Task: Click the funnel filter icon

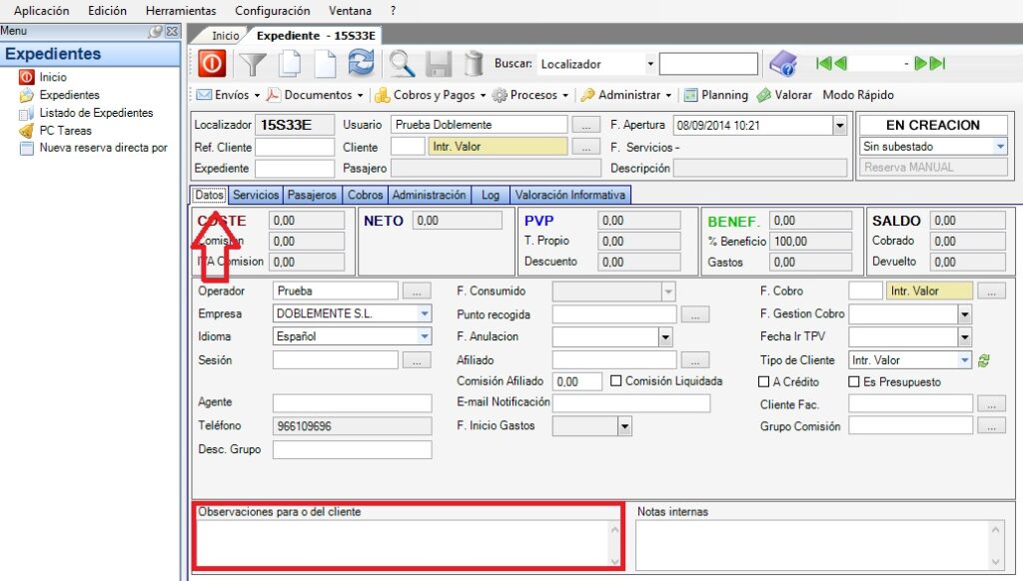Action: coord(254,64)
